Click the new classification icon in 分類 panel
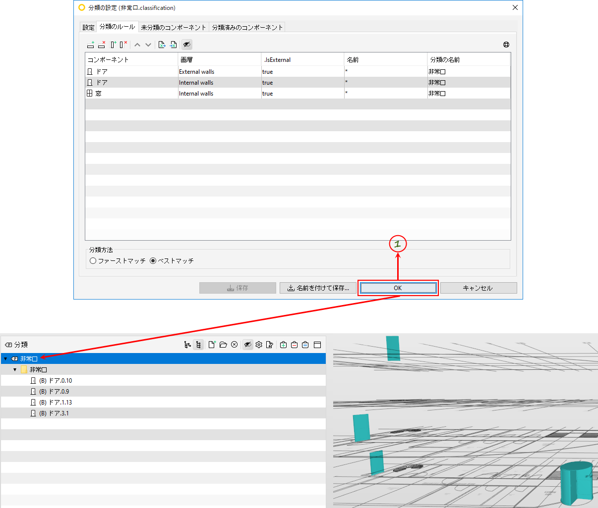 tap(212, 345)
